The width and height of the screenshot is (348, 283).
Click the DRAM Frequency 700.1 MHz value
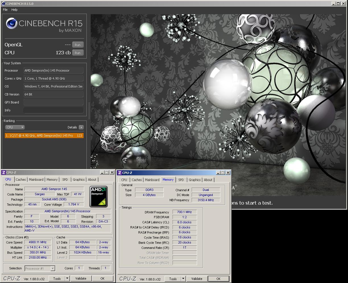point(185,212)
